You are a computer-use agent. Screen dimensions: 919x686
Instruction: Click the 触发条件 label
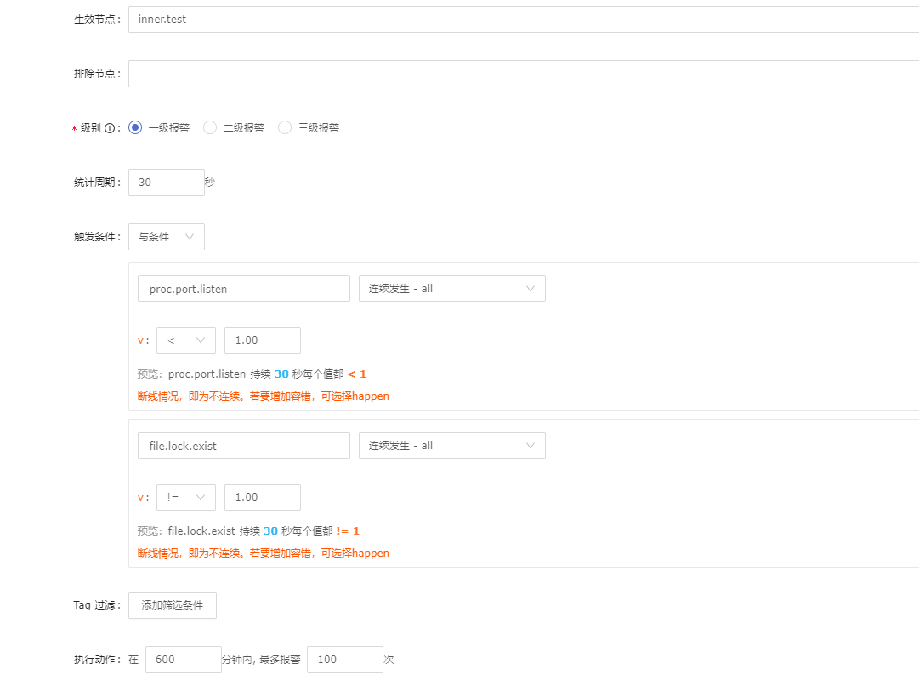coord(97,237)
